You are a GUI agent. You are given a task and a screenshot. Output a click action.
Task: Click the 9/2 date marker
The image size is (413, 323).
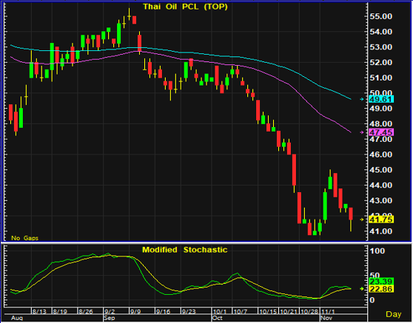pos(110,312)
